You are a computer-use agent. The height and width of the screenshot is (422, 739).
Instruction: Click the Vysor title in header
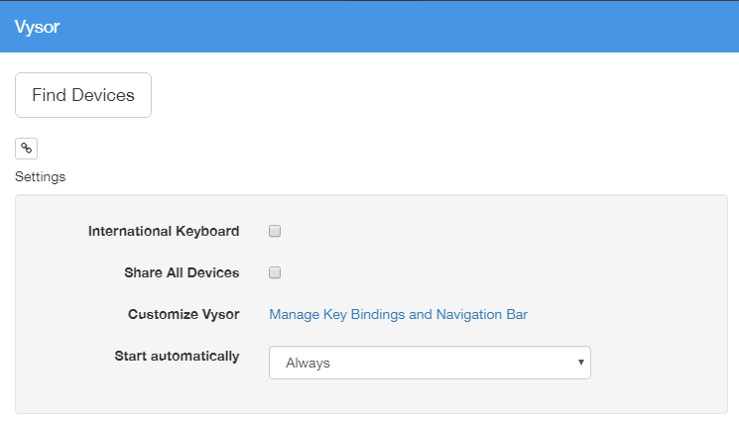[x=38, y=27]
